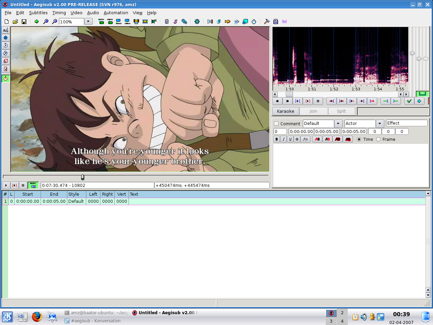Pause the video playback
The height and width of the screenshot is (325, 433).
(x=23, y=185)
